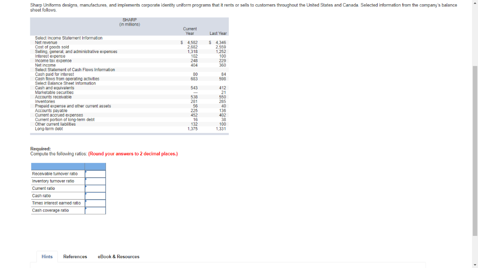
Task: Select the Interest expense row label
Action: coord(50,56)
